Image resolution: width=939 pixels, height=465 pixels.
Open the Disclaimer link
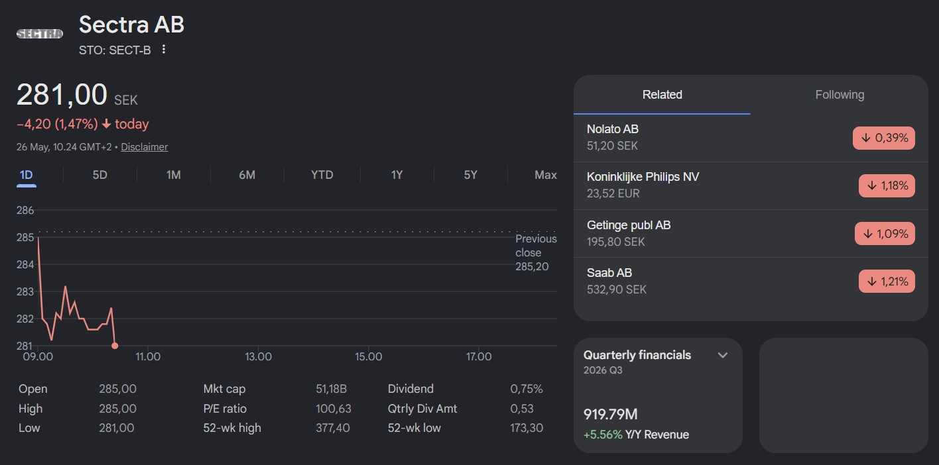[x=145, y=147]
